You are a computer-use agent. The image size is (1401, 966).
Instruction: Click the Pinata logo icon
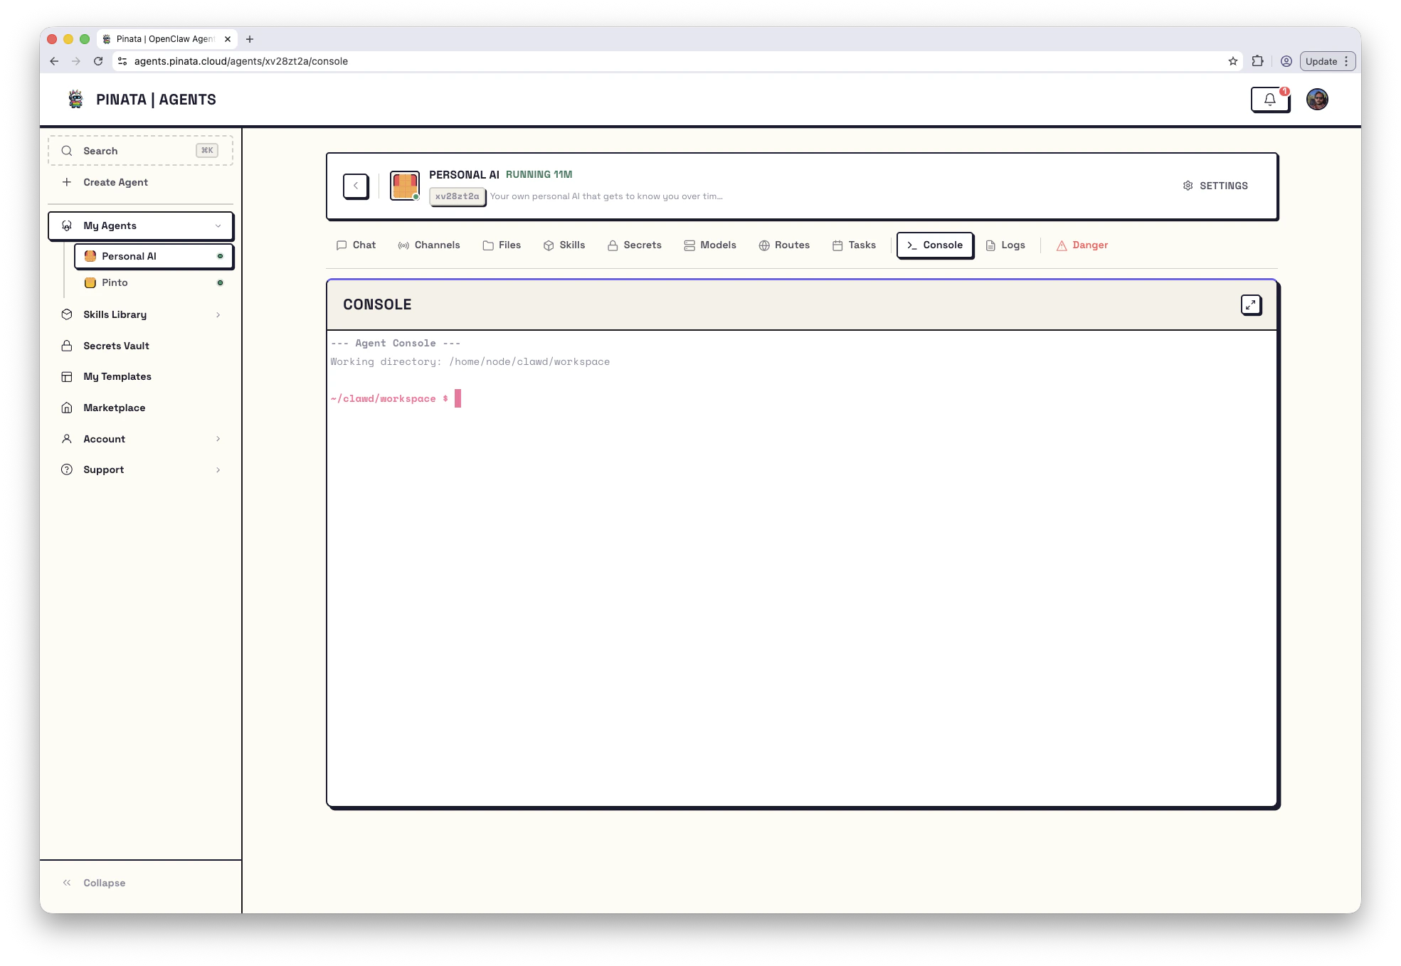click(x=75, y=100)
